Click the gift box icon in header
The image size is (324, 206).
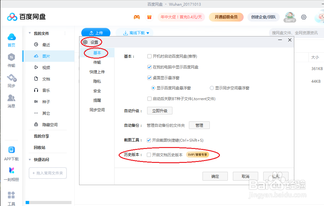(x=149, y=17)
